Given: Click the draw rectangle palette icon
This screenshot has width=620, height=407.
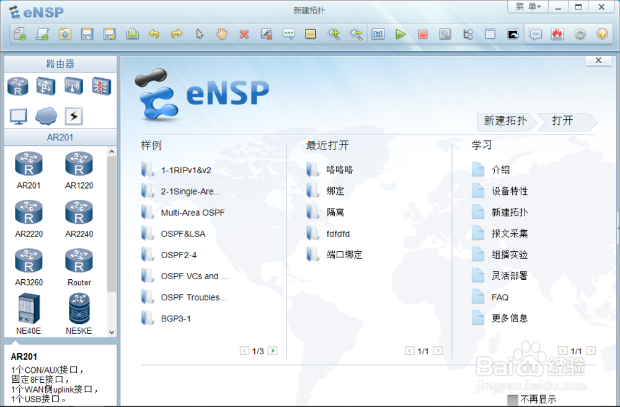Looking at the screenshot, I should (311, 34).
